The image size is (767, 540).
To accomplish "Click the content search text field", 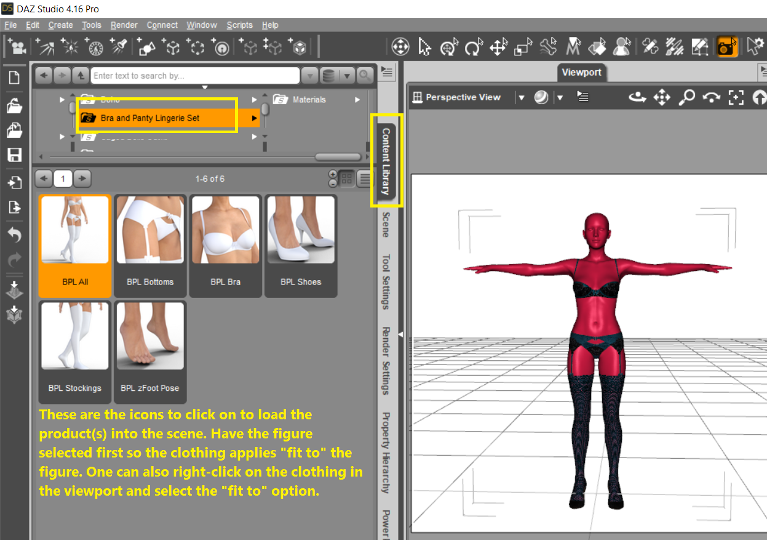I will click(196, 76).
